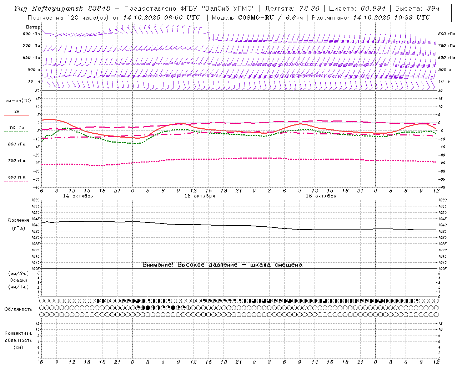This screenshot has height=365, width=457.
Task: Click the 'Осадки' precipitation label
Action: 19,280
